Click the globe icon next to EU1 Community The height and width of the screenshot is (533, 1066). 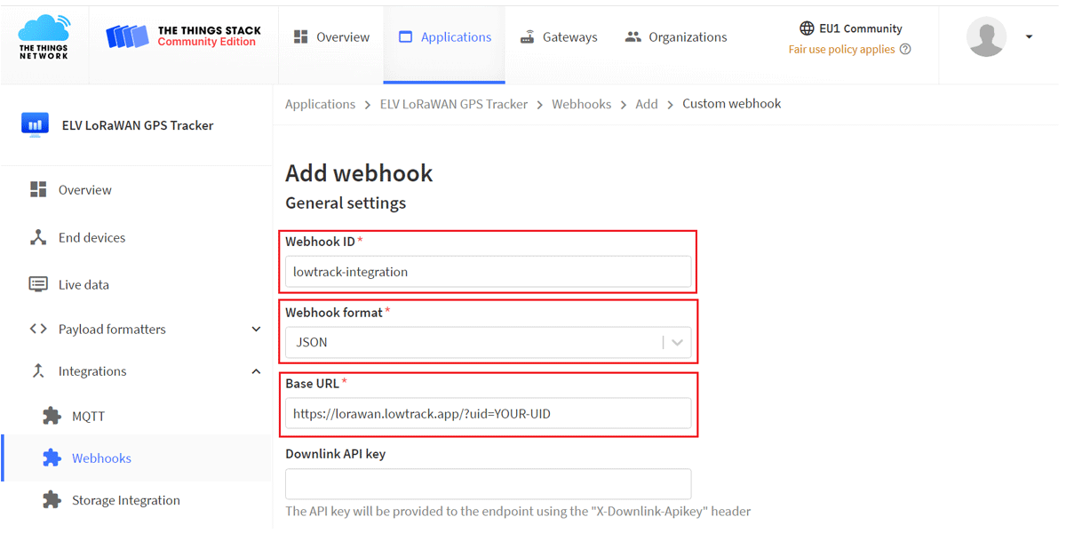pos(807,28)
